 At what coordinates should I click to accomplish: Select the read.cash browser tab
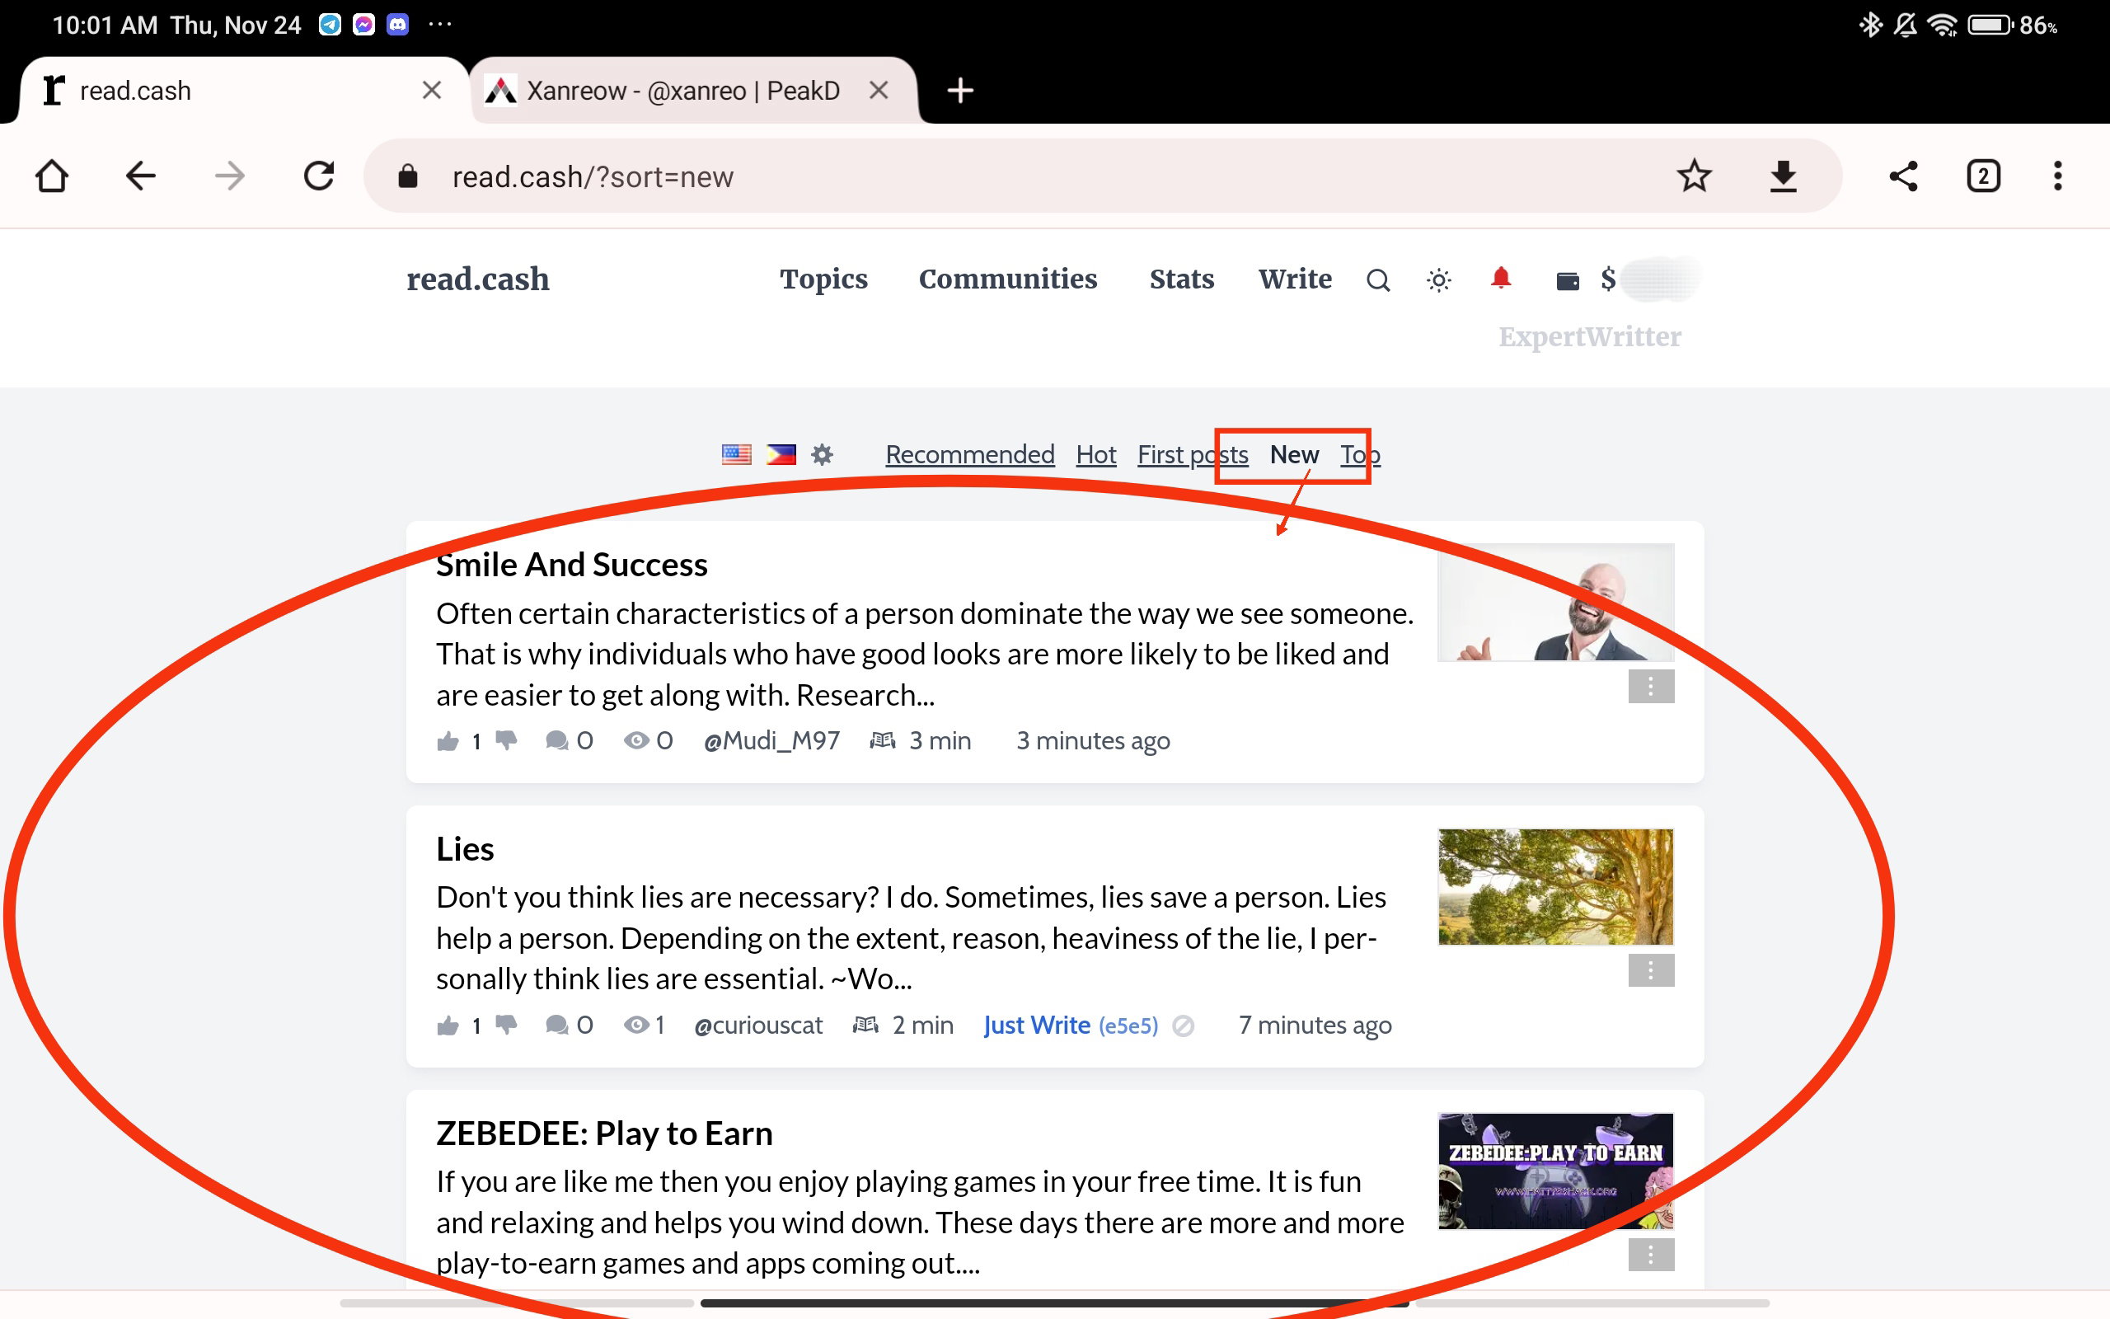point(244,91)
